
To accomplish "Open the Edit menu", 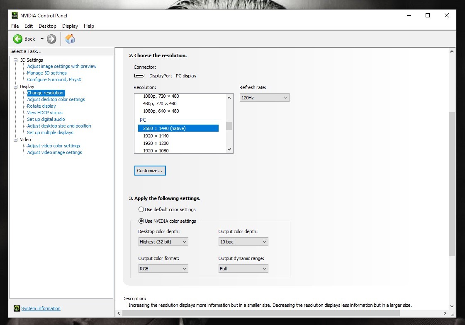I will (29, 26).
